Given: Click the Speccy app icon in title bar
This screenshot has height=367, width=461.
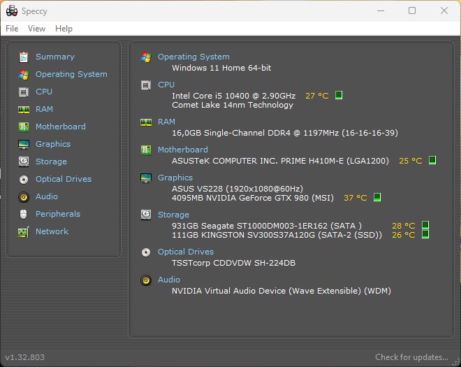Looking at the screenshot, I should pyautogui.click(x=12, y=11).
